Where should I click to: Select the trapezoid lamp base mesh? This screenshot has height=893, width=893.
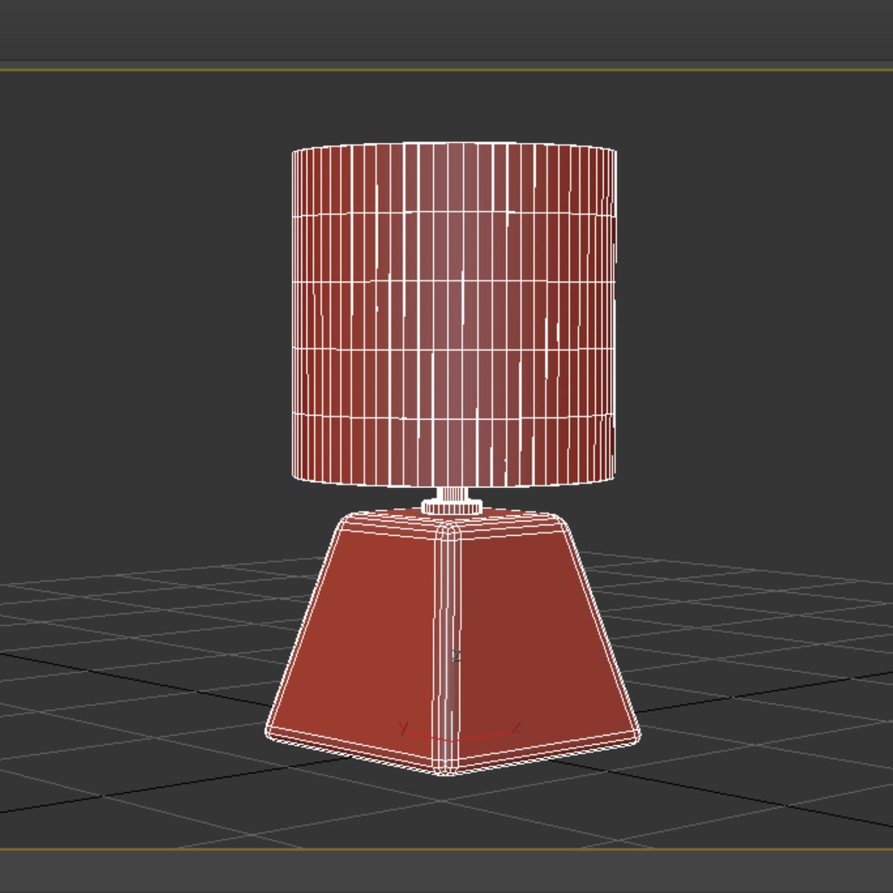[x=453, y=643]
